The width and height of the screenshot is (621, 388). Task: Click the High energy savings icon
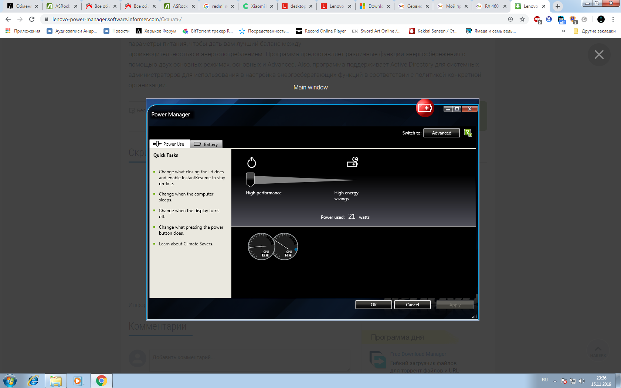[352, 162]
